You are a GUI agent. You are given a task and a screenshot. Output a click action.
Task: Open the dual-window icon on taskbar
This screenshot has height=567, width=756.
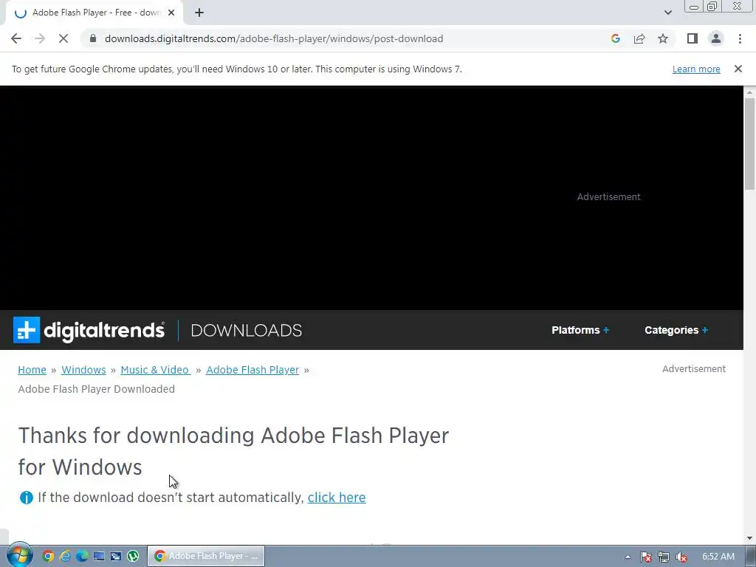click(x=116, y=556)
